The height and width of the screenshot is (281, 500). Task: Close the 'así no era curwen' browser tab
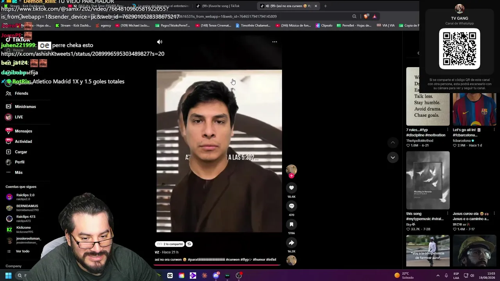(x=316, y=6)
